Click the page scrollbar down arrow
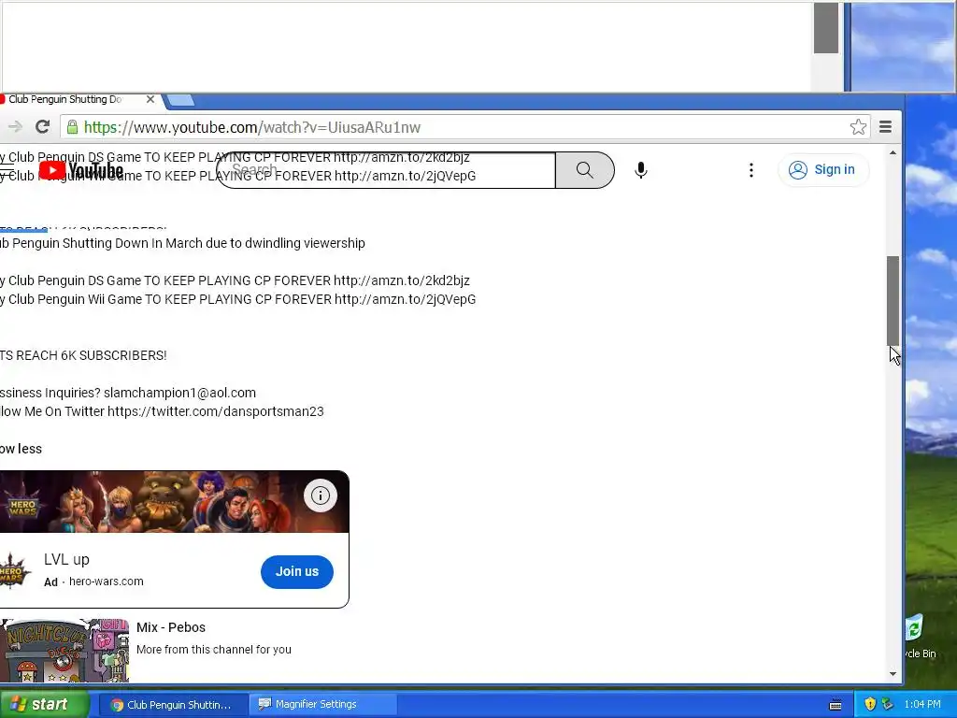This screenshot has height=718, width=957. [893, 674]
